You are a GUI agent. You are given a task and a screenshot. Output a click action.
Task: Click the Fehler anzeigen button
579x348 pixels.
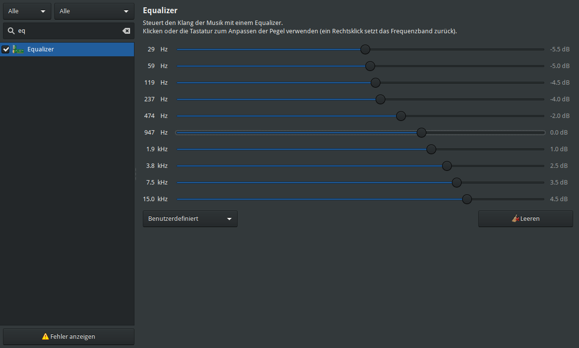68,337
